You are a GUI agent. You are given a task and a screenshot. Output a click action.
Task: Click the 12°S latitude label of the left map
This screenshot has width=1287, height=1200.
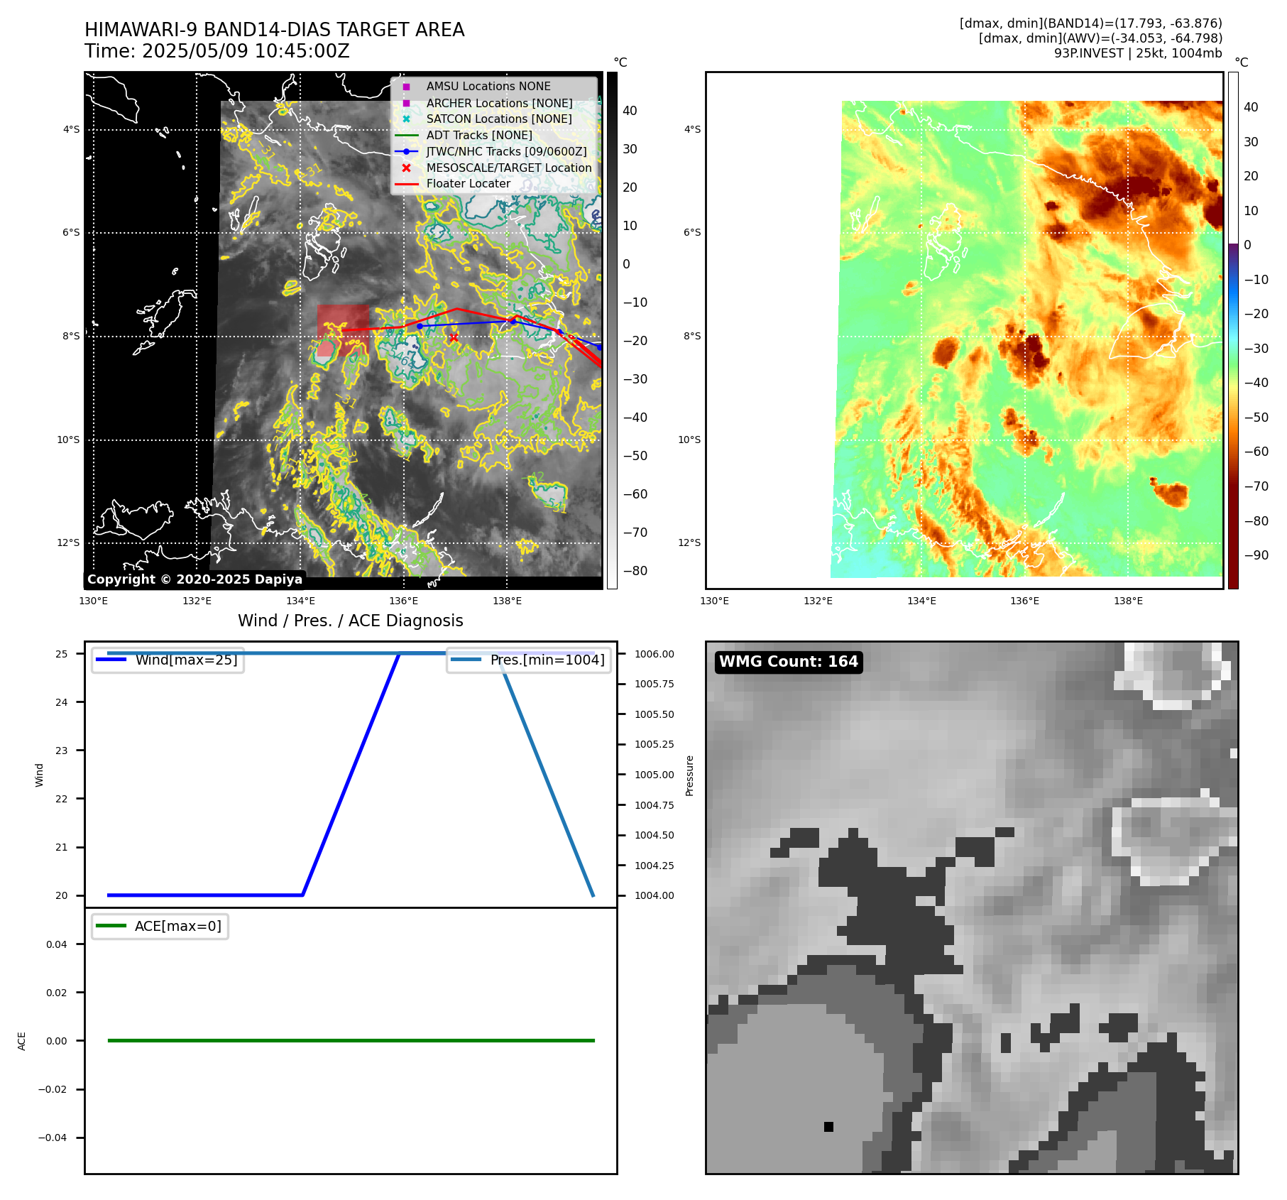[69, 543]
